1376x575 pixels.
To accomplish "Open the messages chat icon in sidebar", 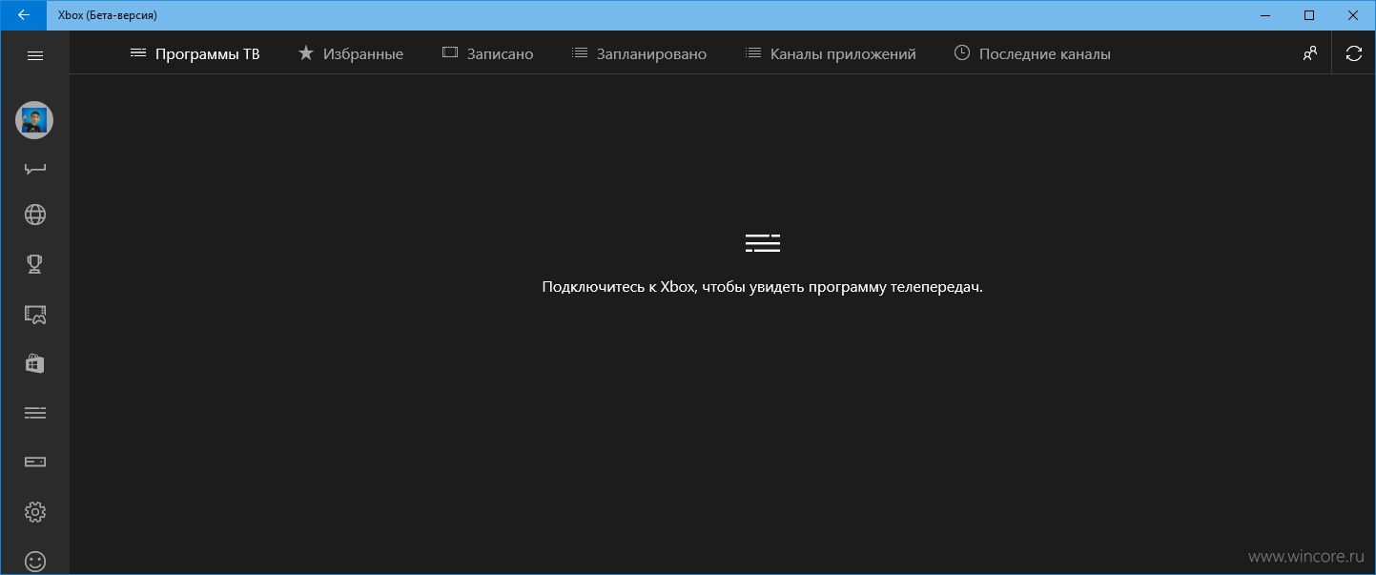I will (35, 170).
